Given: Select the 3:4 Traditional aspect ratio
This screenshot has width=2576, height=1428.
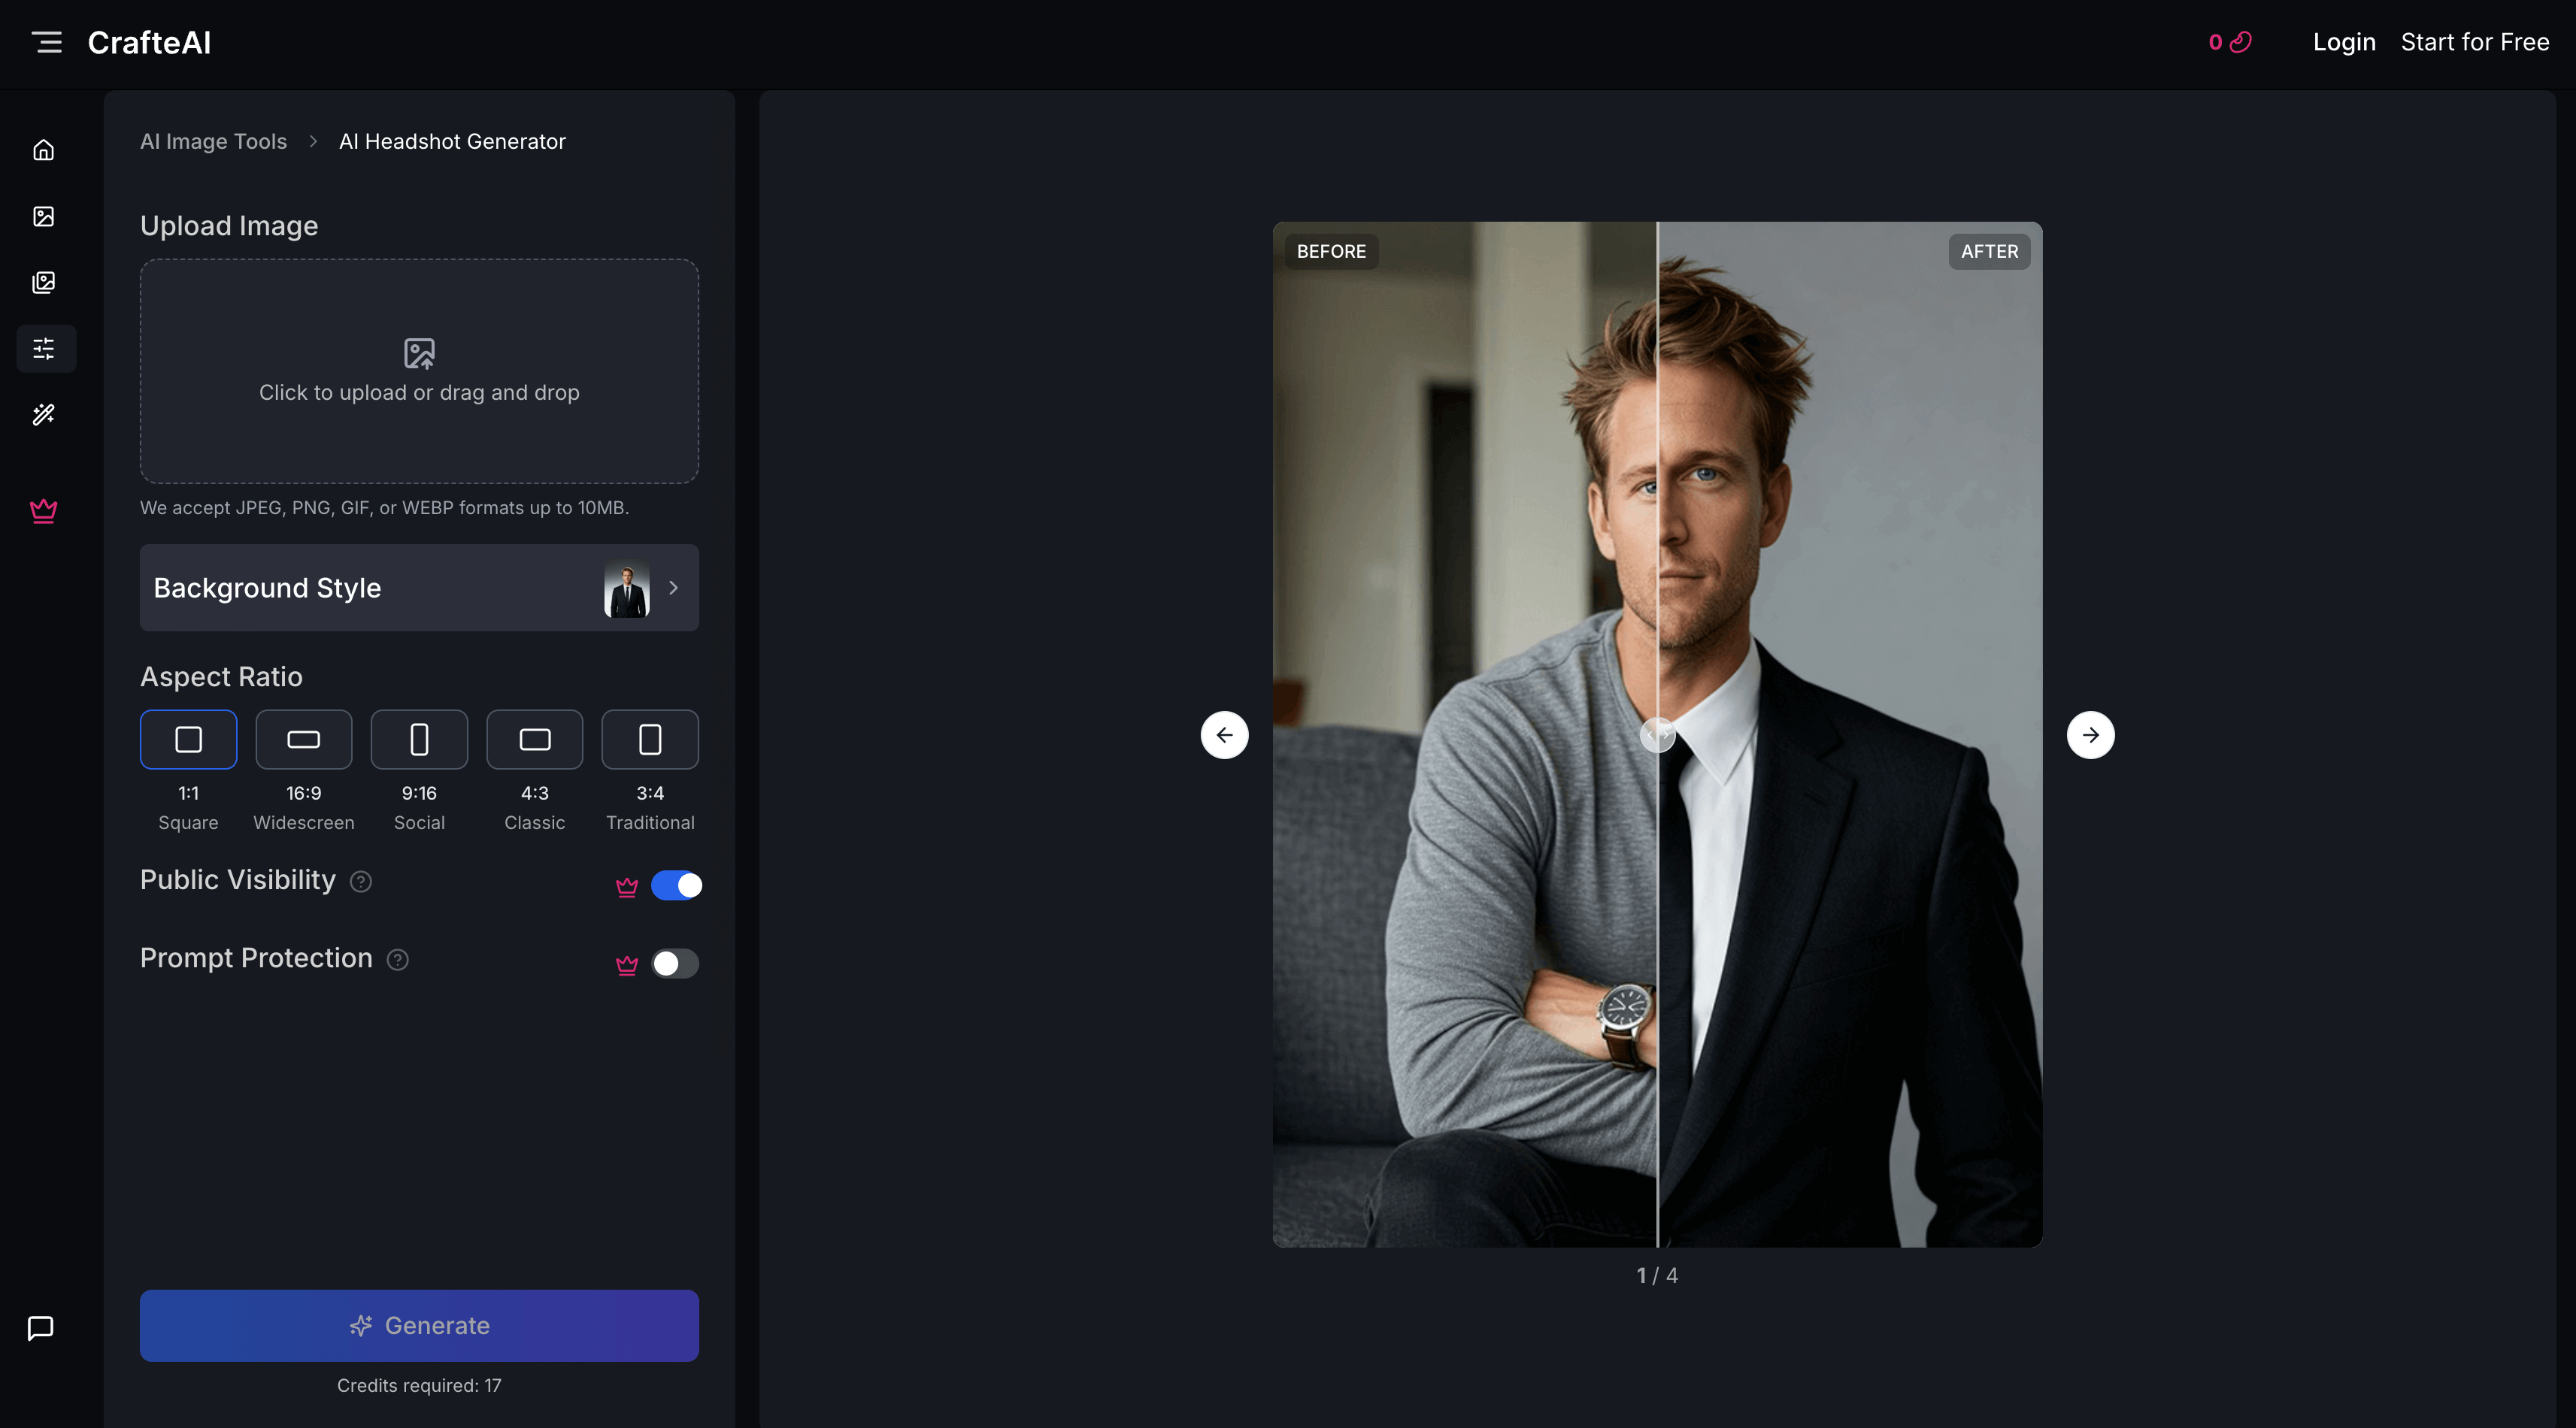Looking at the screenshot, I should coord(649,740).
